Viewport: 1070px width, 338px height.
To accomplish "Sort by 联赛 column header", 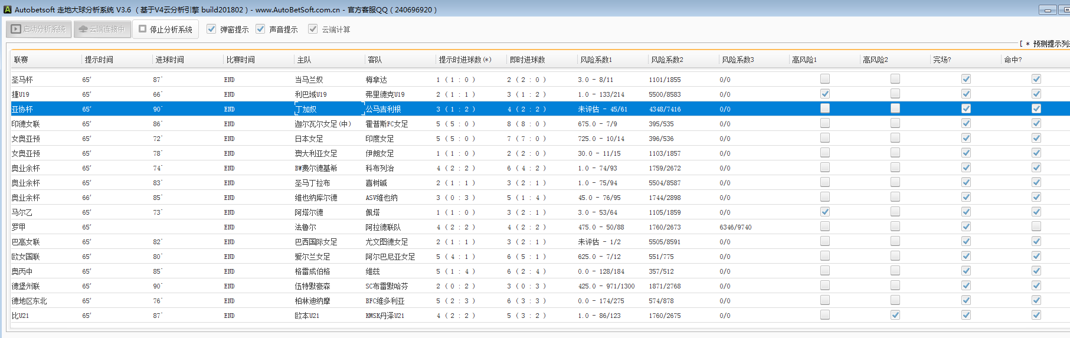I will tap(21, 60).
